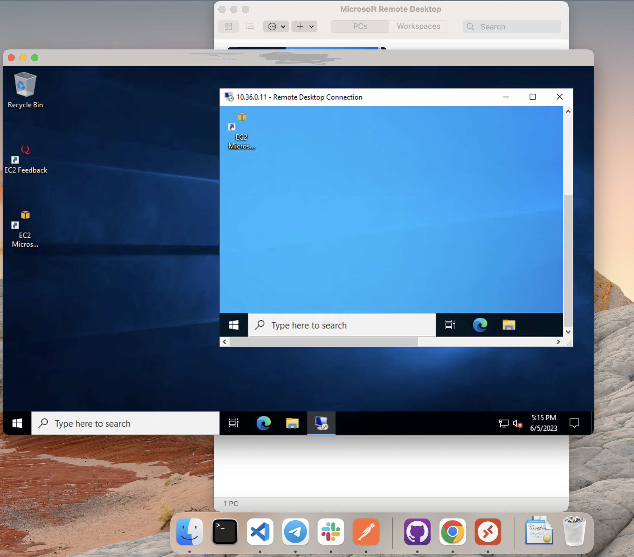This screenshot has width=634, height=557.
Task: Click the scroll up arrow in RDP window
Action: (568, 111)
